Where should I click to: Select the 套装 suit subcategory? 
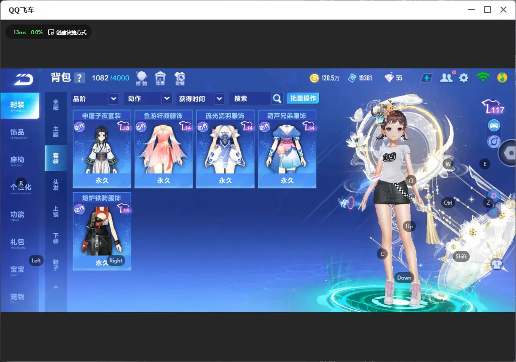56,158
